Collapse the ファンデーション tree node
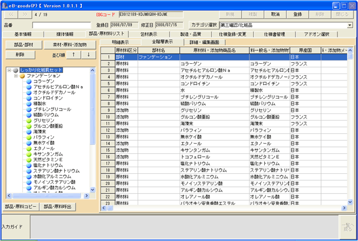Screen dimensions: 358x241 tap(16, 76)
